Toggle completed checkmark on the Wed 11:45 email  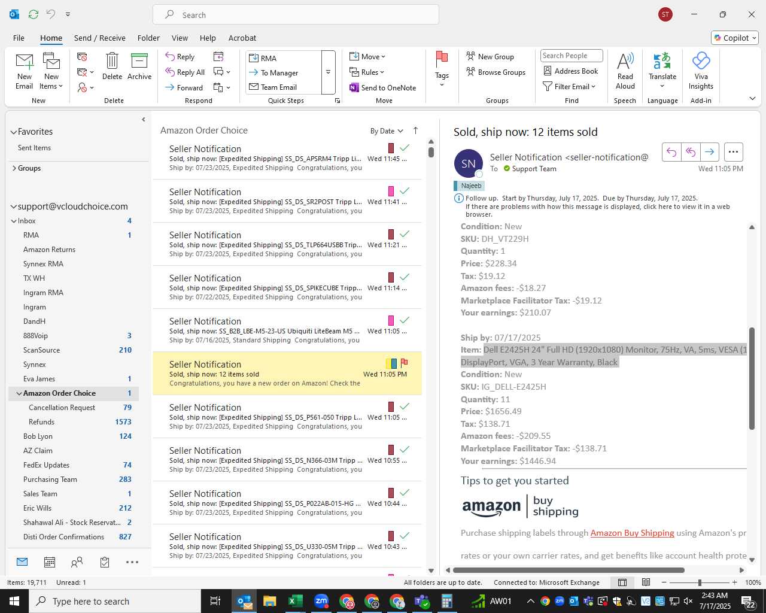(405, 147)
